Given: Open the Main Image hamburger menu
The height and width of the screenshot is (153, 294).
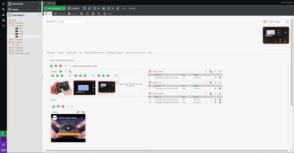Looking at the screenshot, I should pos(288,22).
